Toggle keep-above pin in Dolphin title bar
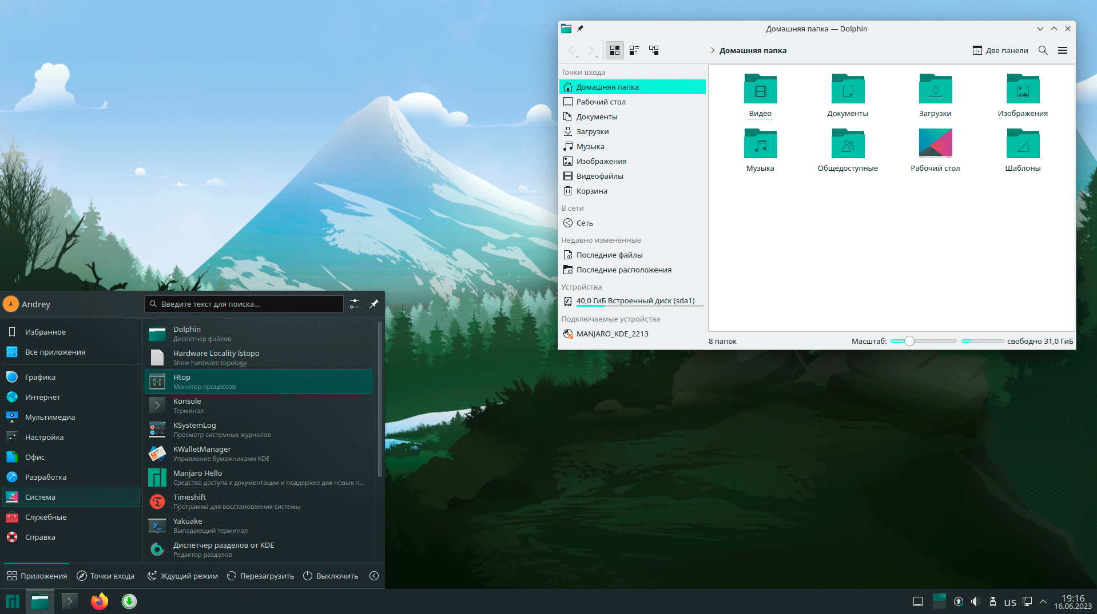The image size is (1097, 614). 580,29
